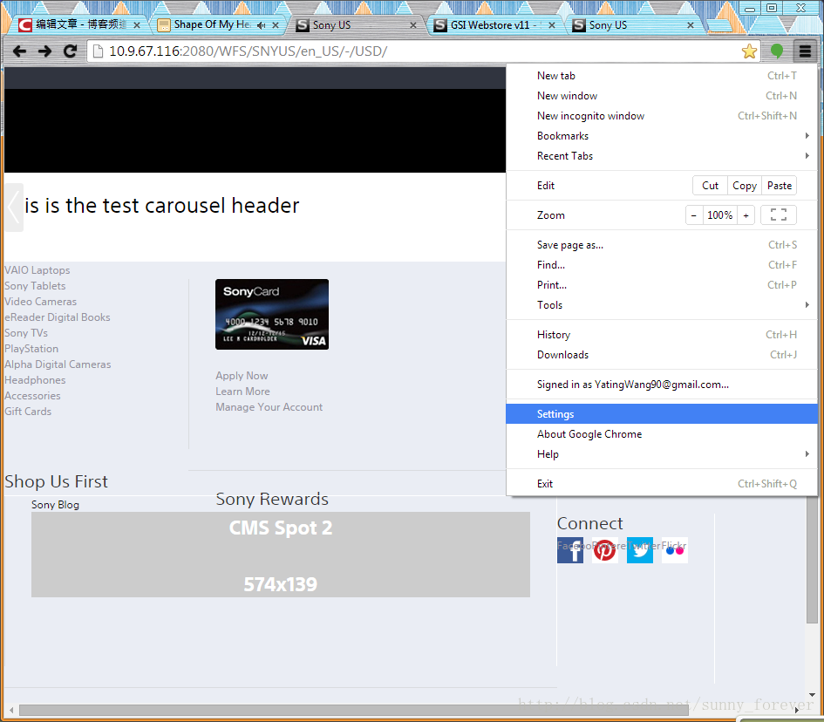824x722 pixels.
Task: Choose New window menu item
Action: click(661, 96)
